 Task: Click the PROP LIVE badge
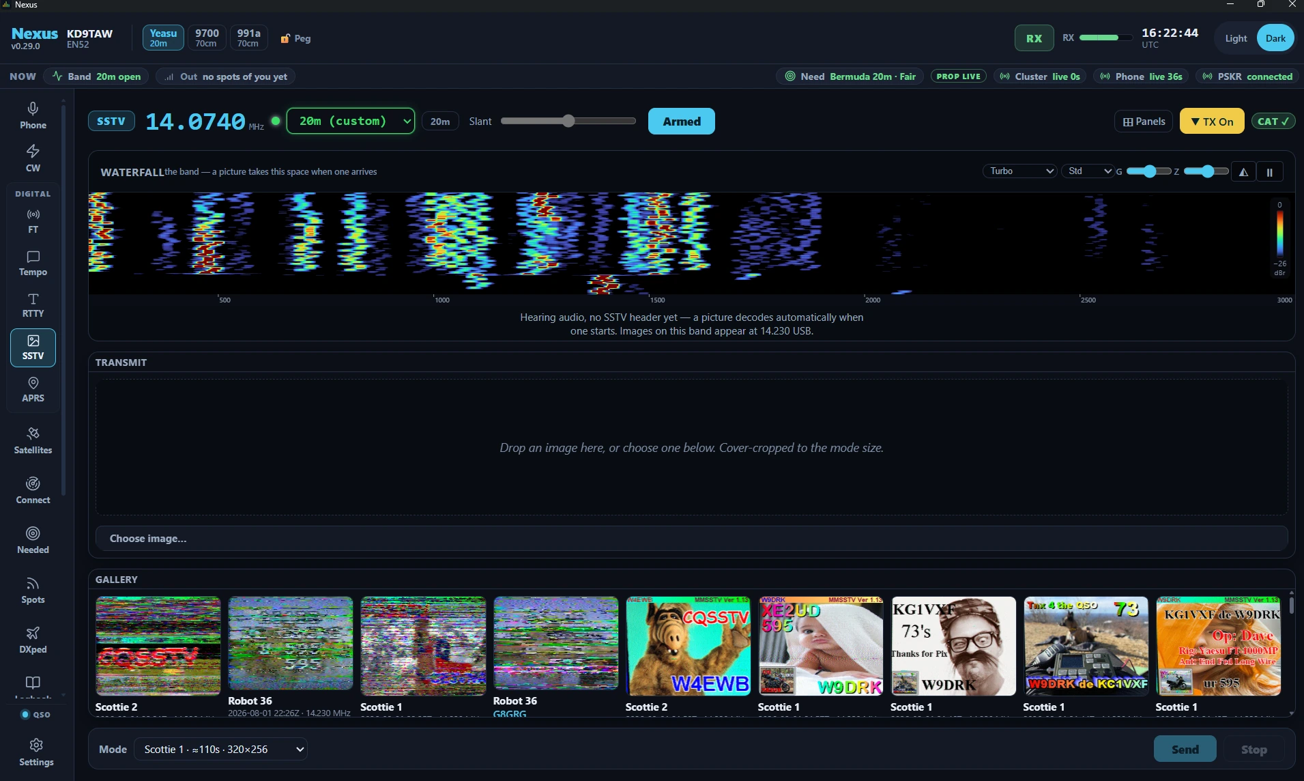[x=958, y=76]
